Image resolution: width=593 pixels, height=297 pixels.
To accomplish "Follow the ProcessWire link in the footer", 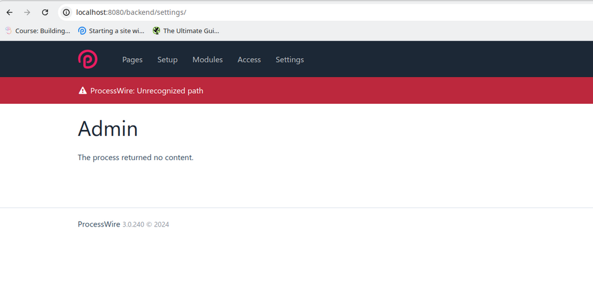I will (98, 224).
